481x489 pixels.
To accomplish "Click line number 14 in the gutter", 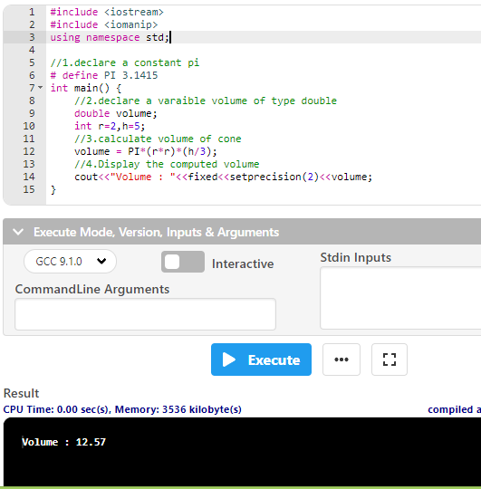I will pyautogui.click(x=29, y=177).
